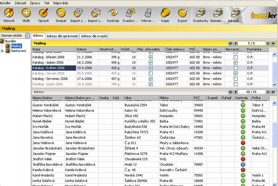
Task: Print Svazkovky with printer icon
Action: pos(201,13)
